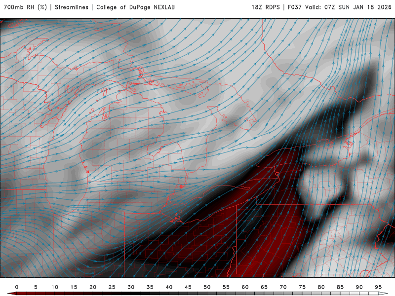Image resolution: width=395 pixels, height=296 pixels.
Task: Click the "700mb RH (%)" title text
Action: point(25,7)
